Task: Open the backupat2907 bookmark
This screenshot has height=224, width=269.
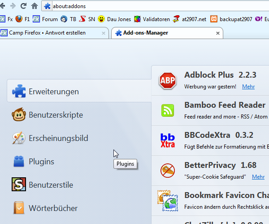Action: click(231, 19)
